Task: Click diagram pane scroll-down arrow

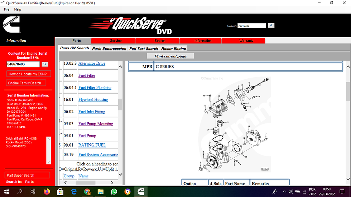Action: 348,179
